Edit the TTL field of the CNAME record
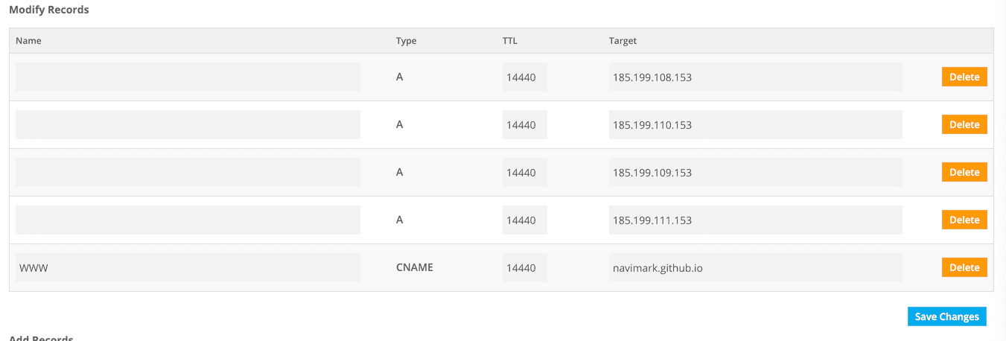This screenshot has height=341, width=1006. (x=524, y=267)
